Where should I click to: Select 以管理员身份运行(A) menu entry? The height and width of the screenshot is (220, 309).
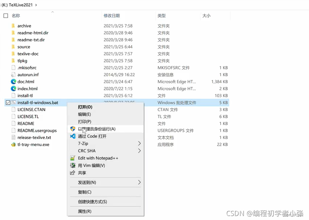pyautogui.click(x=105, y=129)
